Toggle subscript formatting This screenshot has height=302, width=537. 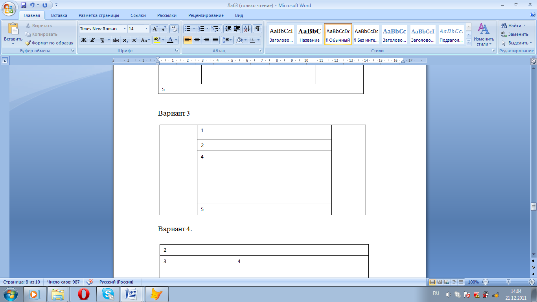(125, 40)
